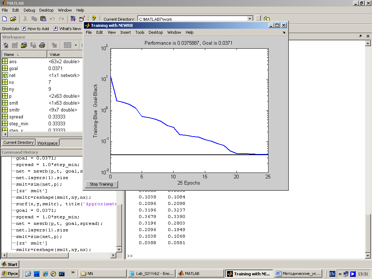Open selected variable in Workspace toolbar
This screenshot has width=372, height=279.
[15, 45]
